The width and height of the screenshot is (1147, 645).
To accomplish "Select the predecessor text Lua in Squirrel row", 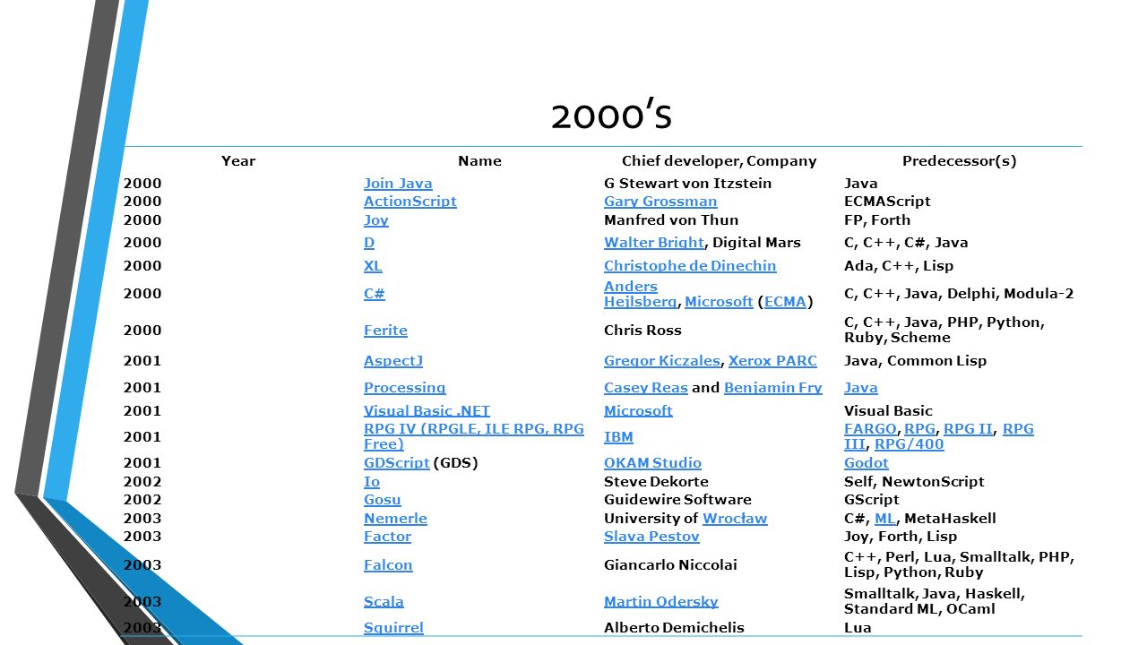I will [858, 628].
